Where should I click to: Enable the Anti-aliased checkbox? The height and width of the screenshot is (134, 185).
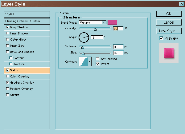coord(98,59)
